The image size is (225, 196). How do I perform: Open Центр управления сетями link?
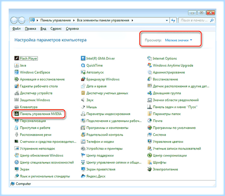(x=114, y=162)
